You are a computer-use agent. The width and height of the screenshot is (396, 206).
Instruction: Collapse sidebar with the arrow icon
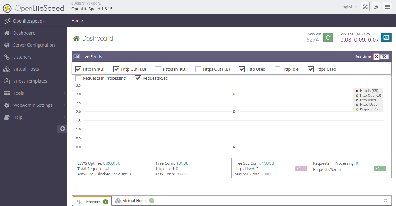point(63,129)
